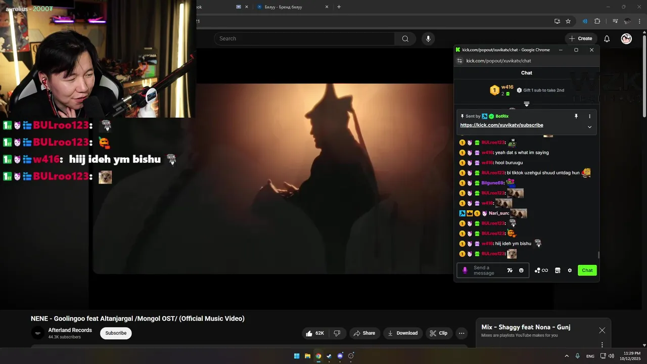The height and width of the screenshot is (364, 647).
Task: Click w416 top gifter name in leaderboard
Action: click(507, 87)
